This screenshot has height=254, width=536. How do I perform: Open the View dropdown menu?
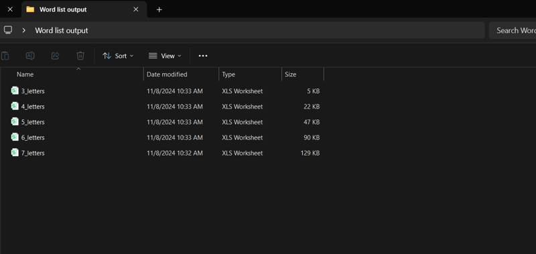165,56
